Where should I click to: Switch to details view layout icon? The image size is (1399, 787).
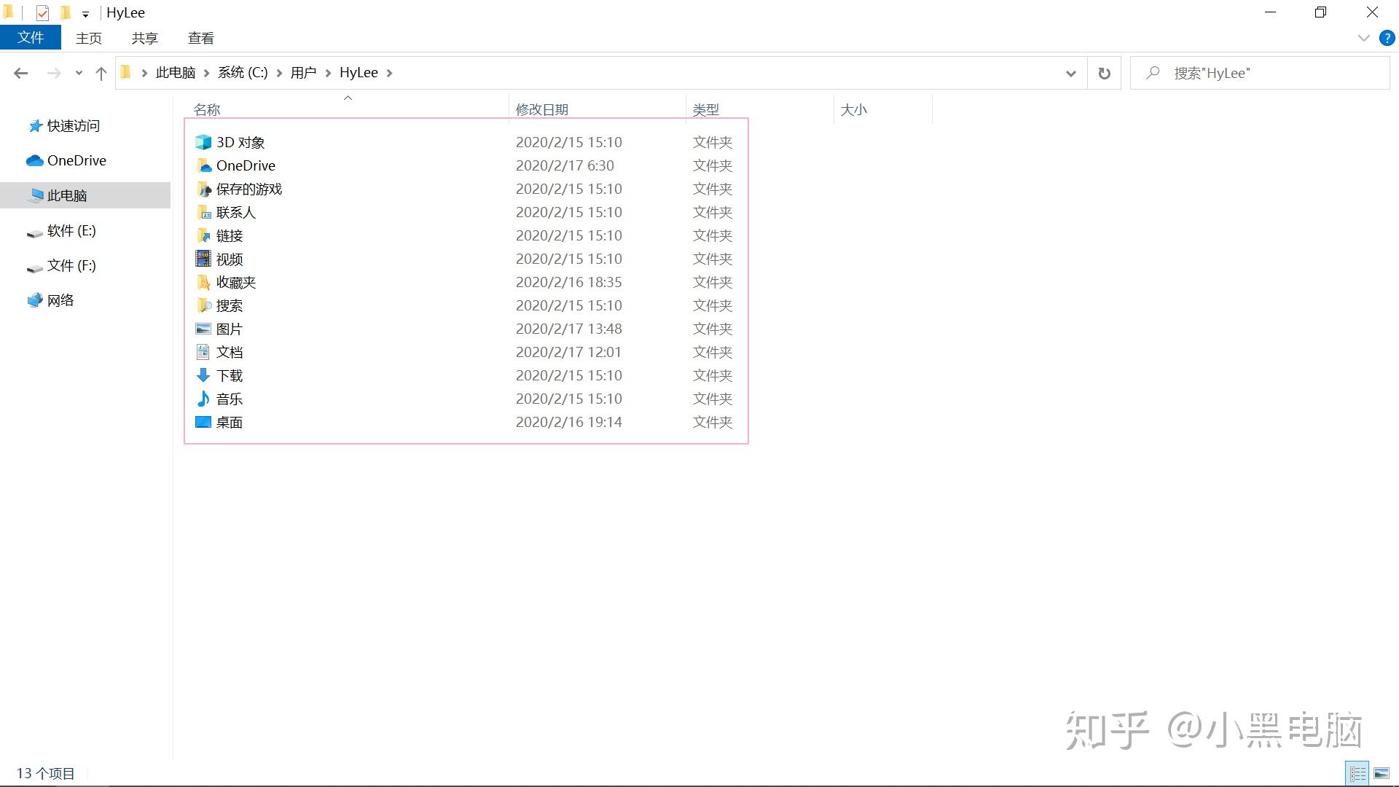1357,773
